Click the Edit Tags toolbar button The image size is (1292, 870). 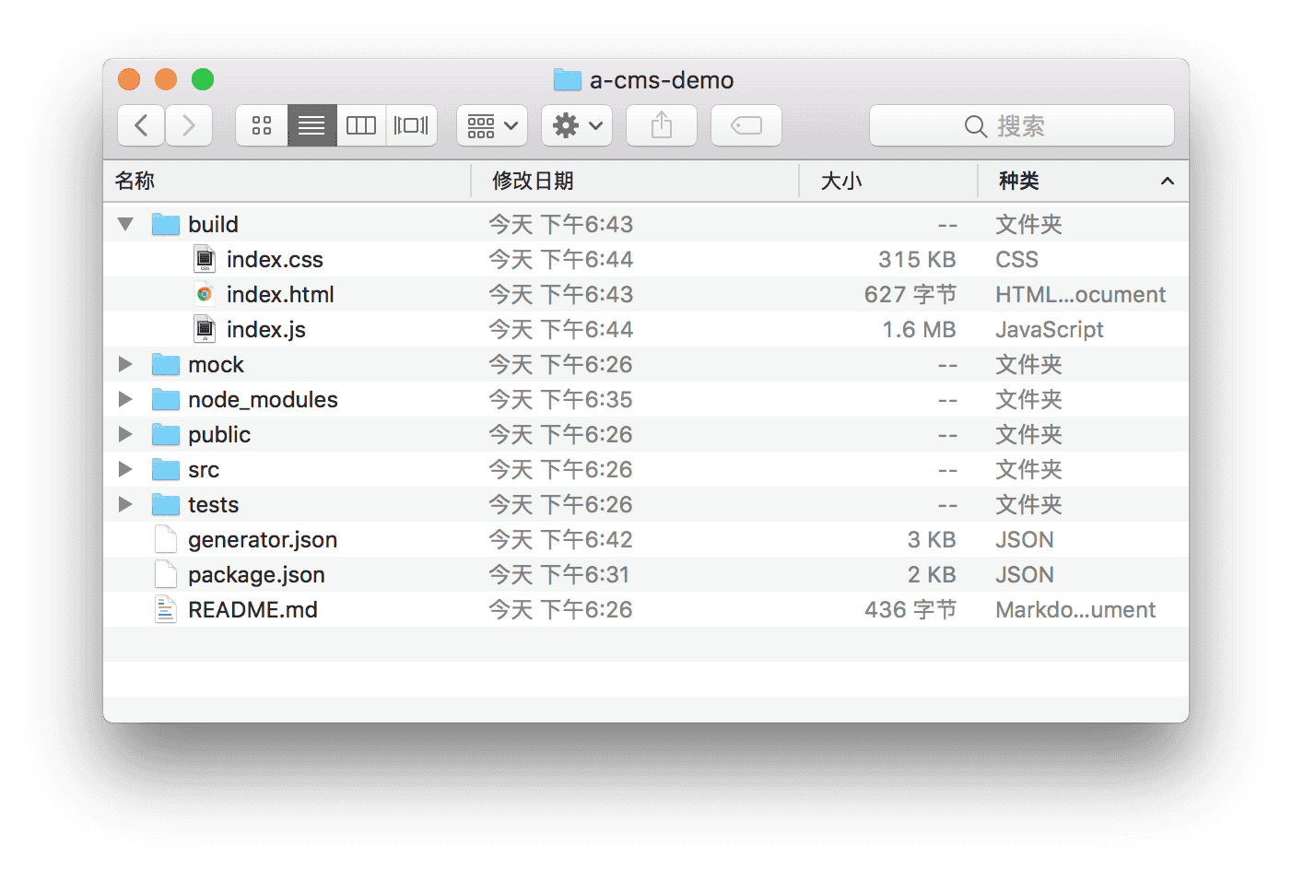[746, 125]
